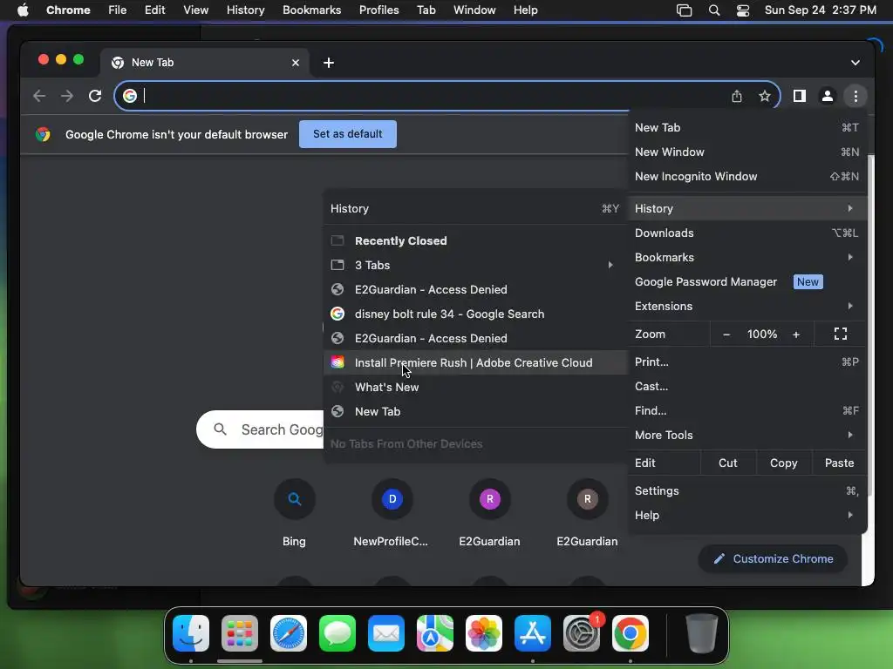Open Profiles in macOS menu bar

[378, 10]
